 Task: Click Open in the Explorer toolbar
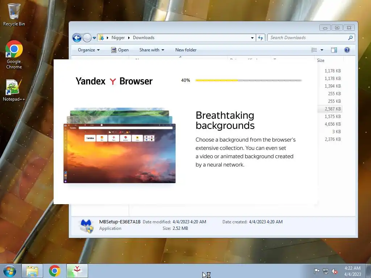tap(120, 50)
